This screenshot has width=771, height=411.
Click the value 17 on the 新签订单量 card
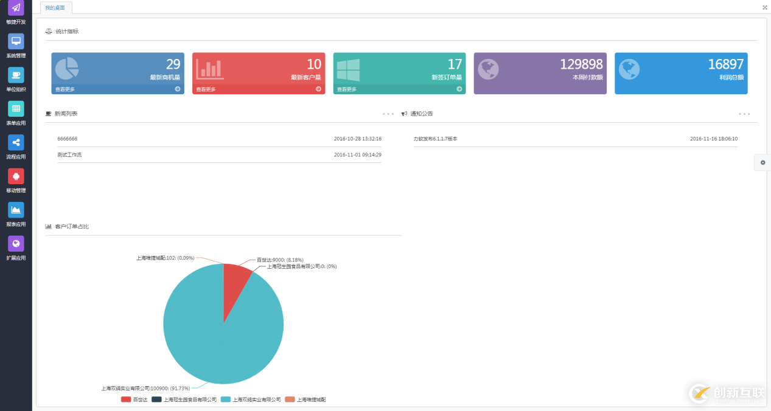coord(455,64)
